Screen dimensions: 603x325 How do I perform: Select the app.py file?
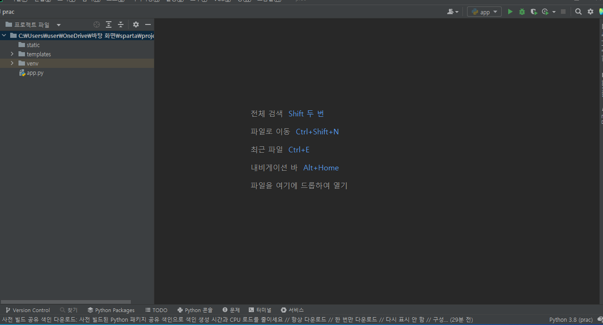click(31, 72)
